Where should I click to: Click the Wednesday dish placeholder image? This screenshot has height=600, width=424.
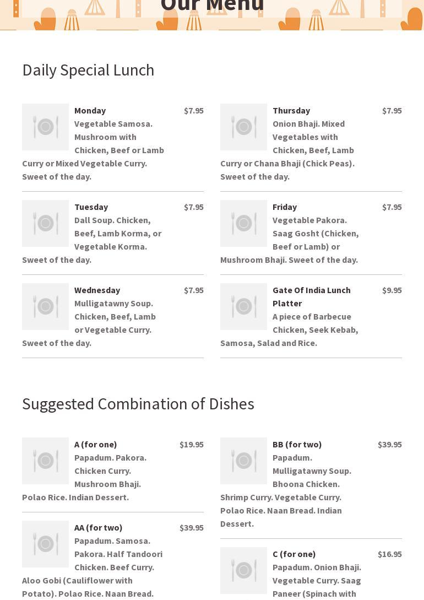click(45, 306)
